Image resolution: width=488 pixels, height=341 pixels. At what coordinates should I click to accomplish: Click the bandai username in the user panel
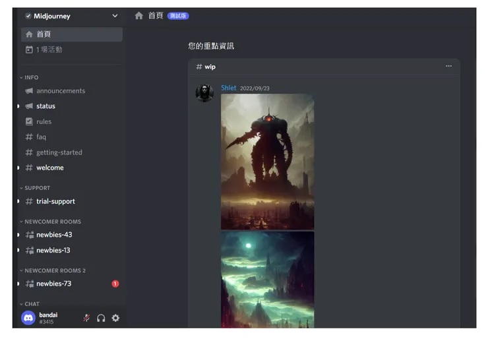(48, 315)
